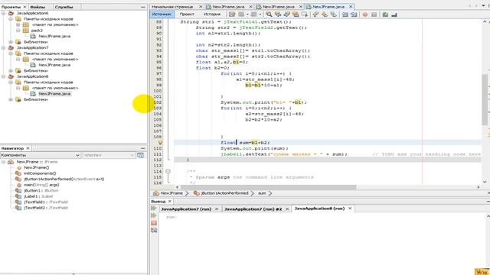490x275 pixels.
Task: Select the pack3 package folder icon
Action: coord(26,31)
